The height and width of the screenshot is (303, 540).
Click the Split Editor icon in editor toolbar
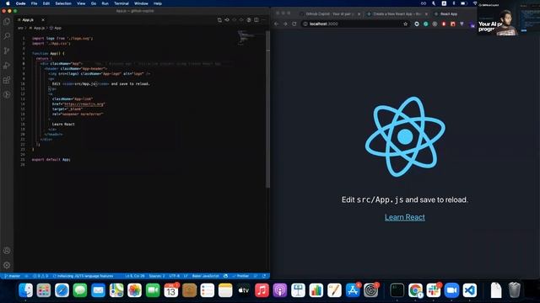click(256, 20)
